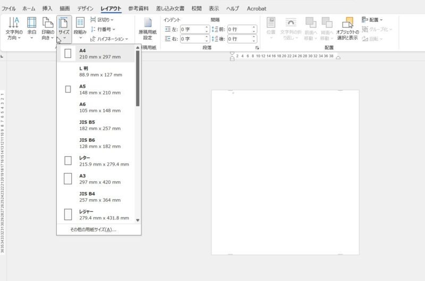
Task: Open the 区切り breaks dropdown
Action: coord(102,20)
